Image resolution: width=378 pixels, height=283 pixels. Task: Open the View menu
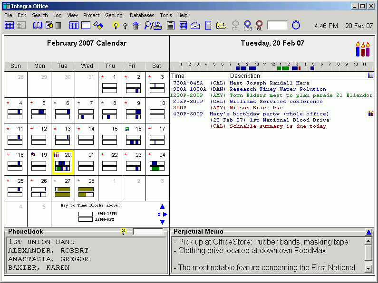(x=72, y=15)
